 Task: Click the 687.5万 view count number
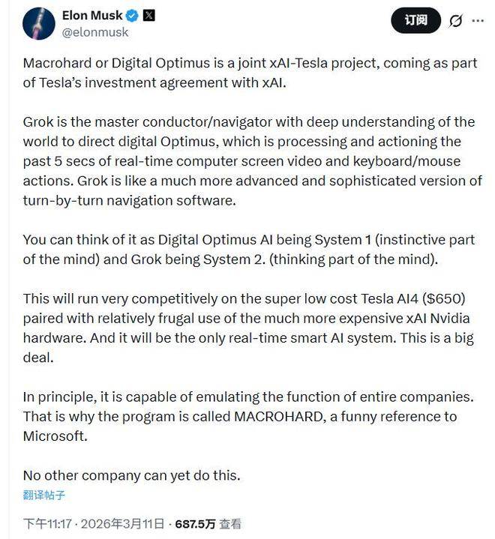196,524
